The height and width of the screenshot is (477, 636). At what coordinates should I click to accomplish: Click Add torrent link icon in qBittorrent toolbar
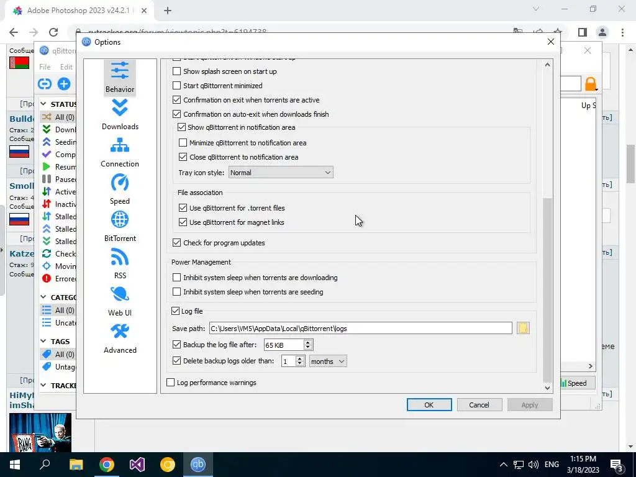pyautogui.click(x=45, y=84)
